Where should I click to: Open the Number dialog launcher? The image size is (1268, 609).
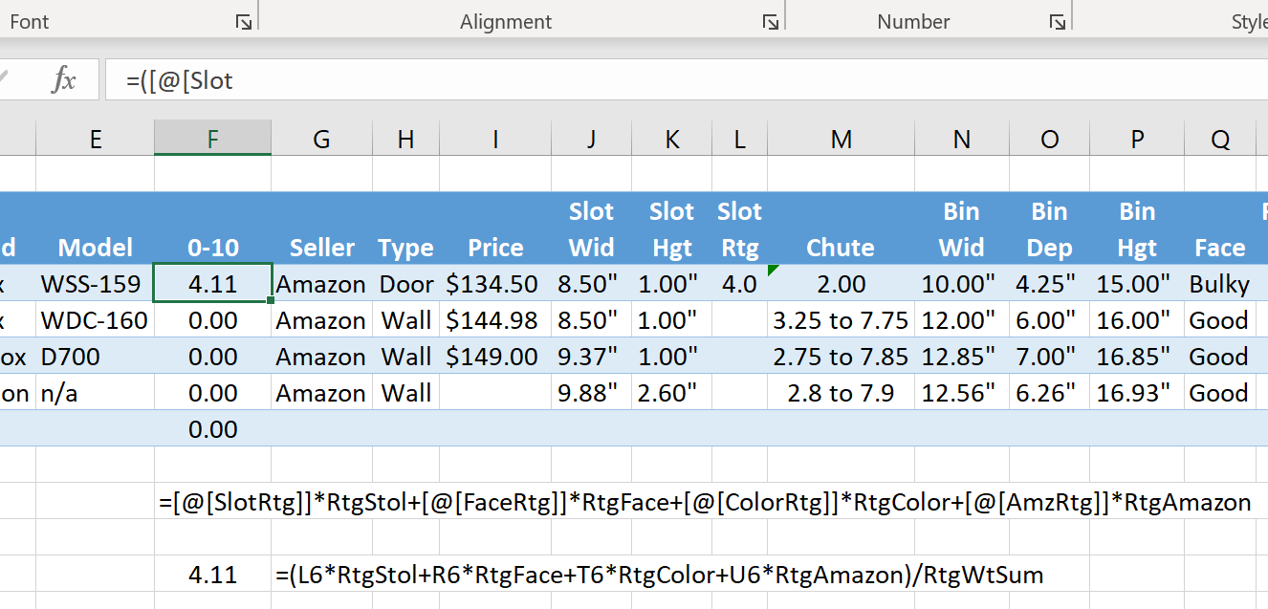1057,22
